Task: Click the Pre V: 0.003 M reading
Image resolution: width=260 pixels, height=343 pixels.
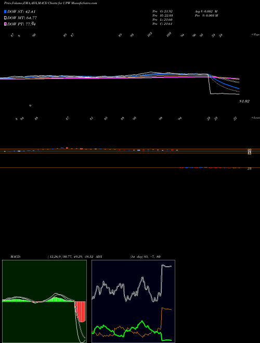Action: (x=206, y=15)
